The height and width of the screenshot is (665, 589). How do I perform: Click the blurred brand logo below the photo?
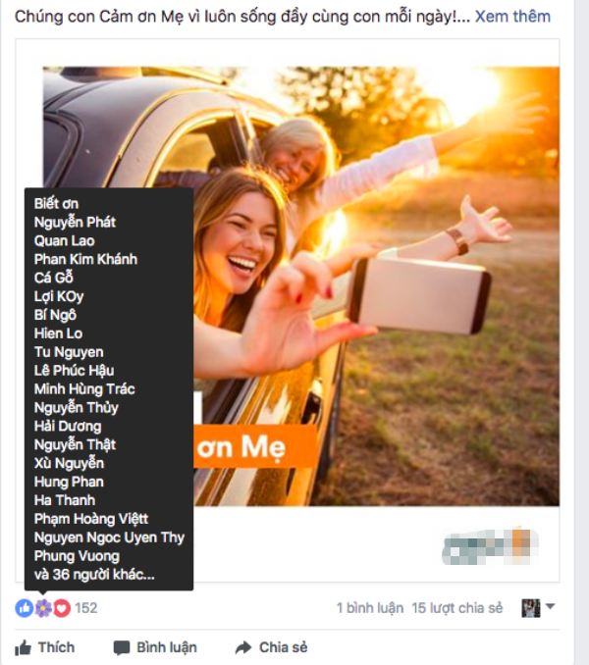[490, 546]
